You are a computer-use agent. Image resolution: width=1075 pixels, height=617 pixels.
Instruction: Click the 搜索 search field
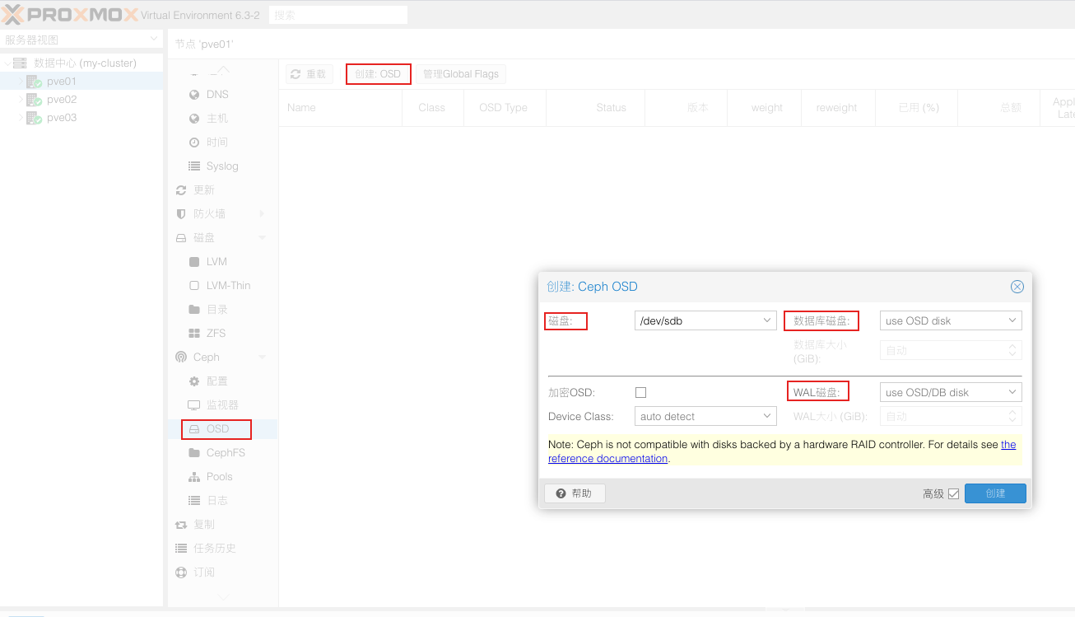[338, 15]
